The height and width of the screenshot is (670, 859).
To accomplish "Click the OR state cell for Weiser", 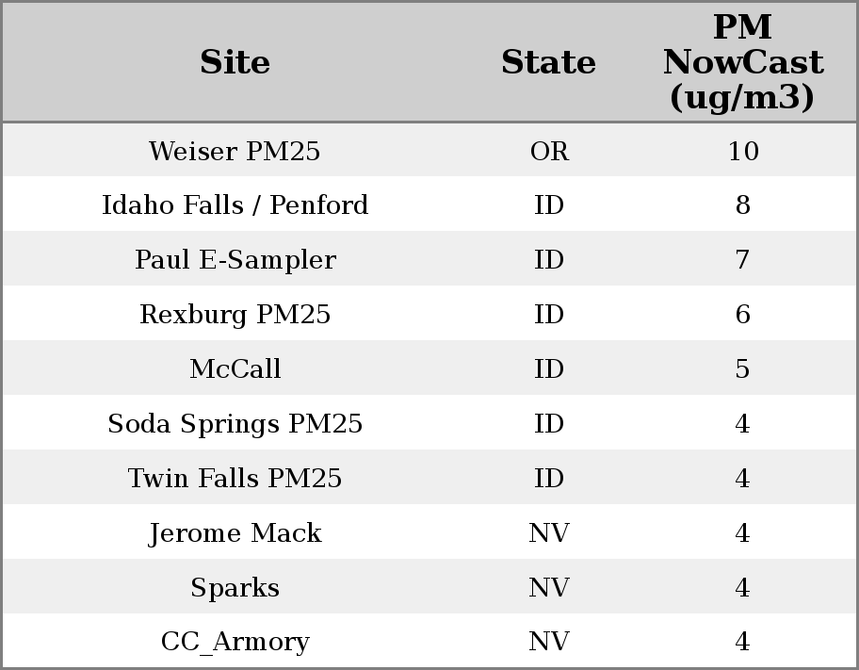I will click(549, 152).
